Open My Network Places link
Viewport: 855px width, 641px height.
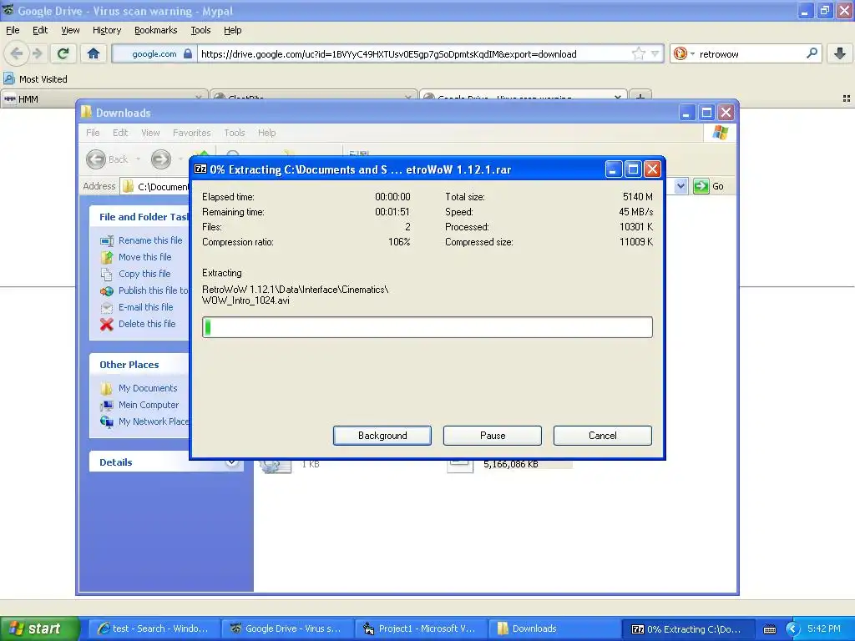(154, 421)
